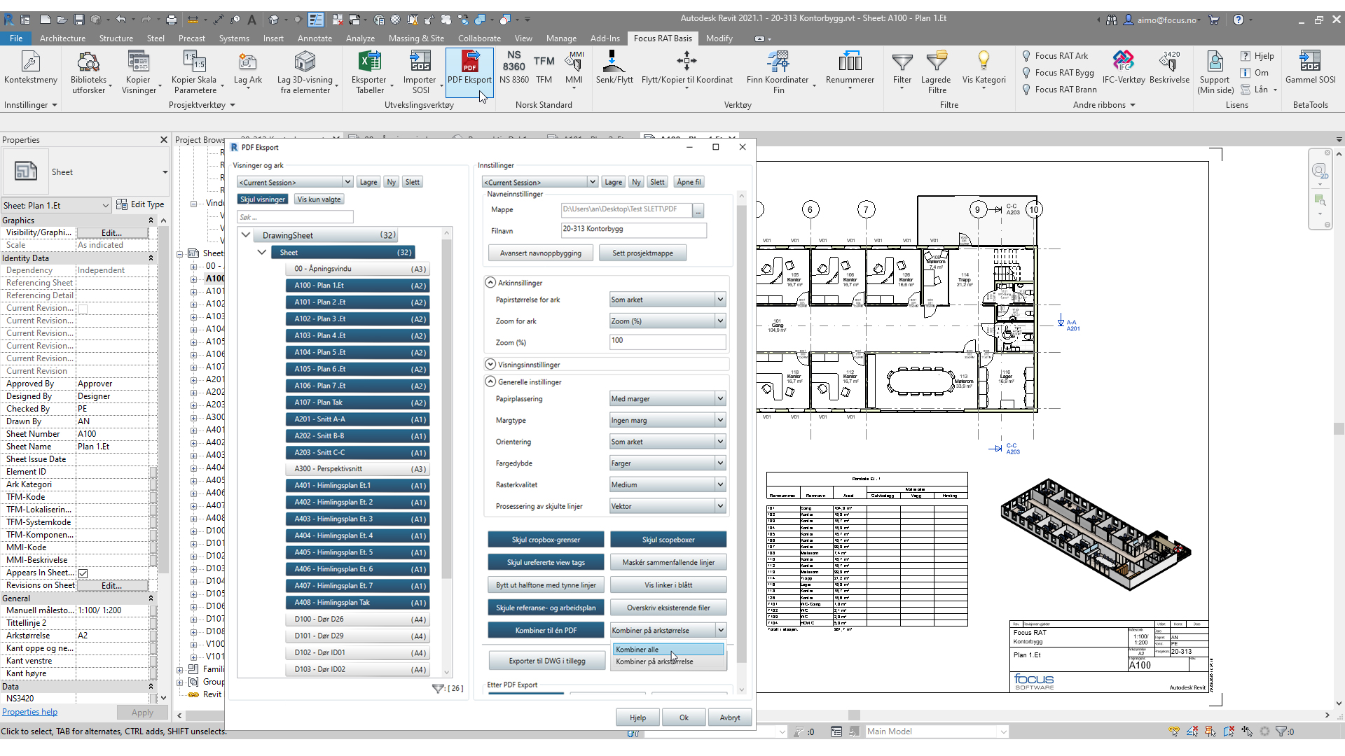This screenshot has width=1345, height=756.
Task: Click the Renummerer tool
Action: click(850, 68)
